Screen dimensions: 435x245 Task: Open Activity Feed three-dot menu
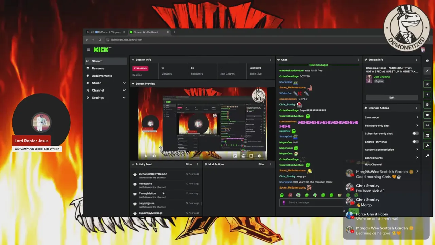pyautogui.click(x=198, y=164)
